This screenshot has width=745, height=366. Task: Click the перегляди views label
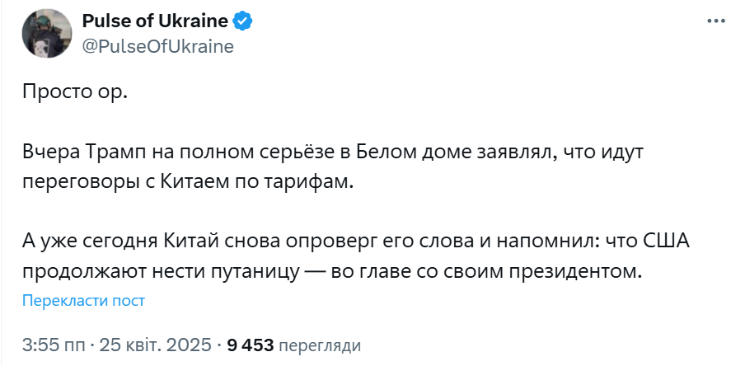coord(319,344)
